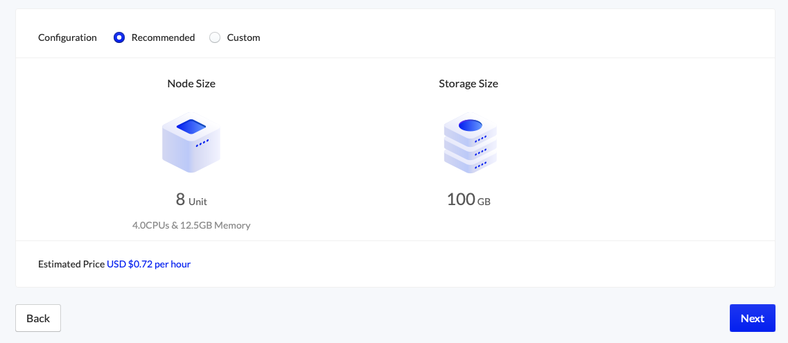Select the Recommended configuration radio button
Screen dimensions: 788x343
click(x=119, y=37)
